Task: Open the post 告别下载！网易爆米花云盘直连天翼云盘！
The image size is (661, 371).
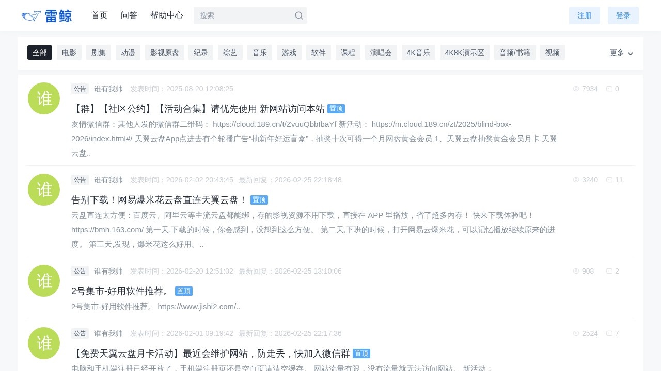Action: tap(160, 200)
